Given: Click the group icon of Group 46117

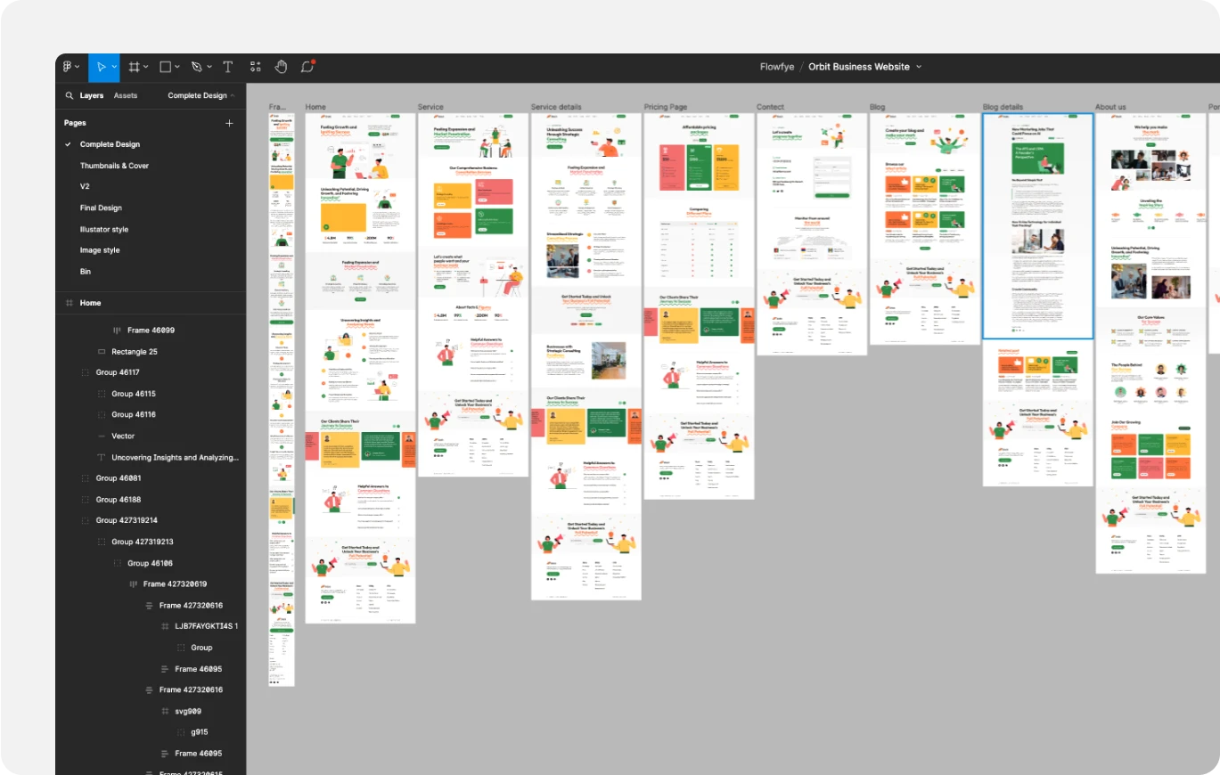Looking at the screenshot, I should 86,372.
